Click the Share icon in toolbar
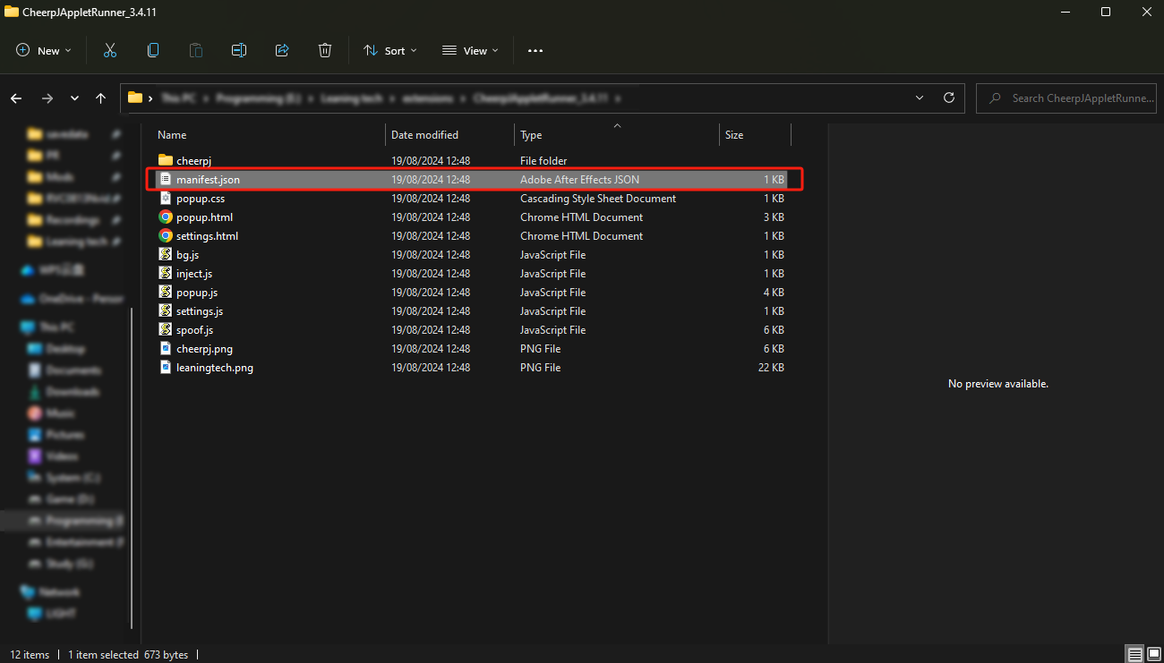Screen dimensions: 1164x663 282,51
